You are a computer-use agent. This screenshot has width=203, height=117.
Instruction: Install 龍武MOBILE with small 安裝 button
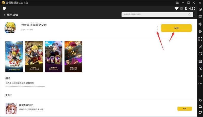coord(184,109)
